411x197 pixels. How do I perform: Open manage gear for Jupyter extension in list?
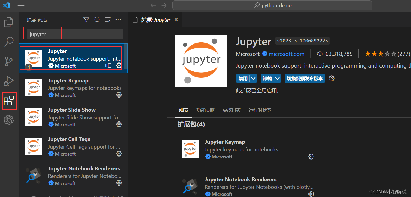coord(119,65)
